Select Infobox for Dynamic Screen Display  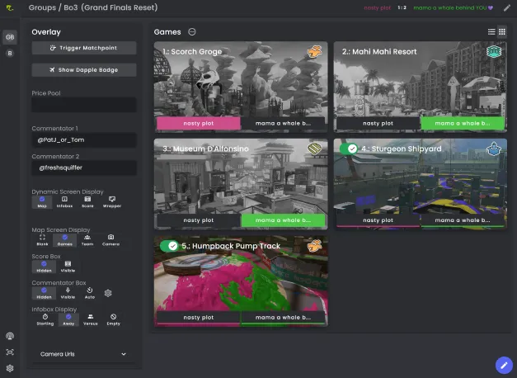coord(65,201)
